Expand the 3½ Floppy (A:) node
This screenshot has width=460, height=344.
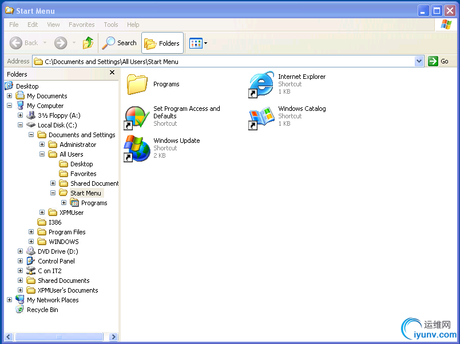20,115
